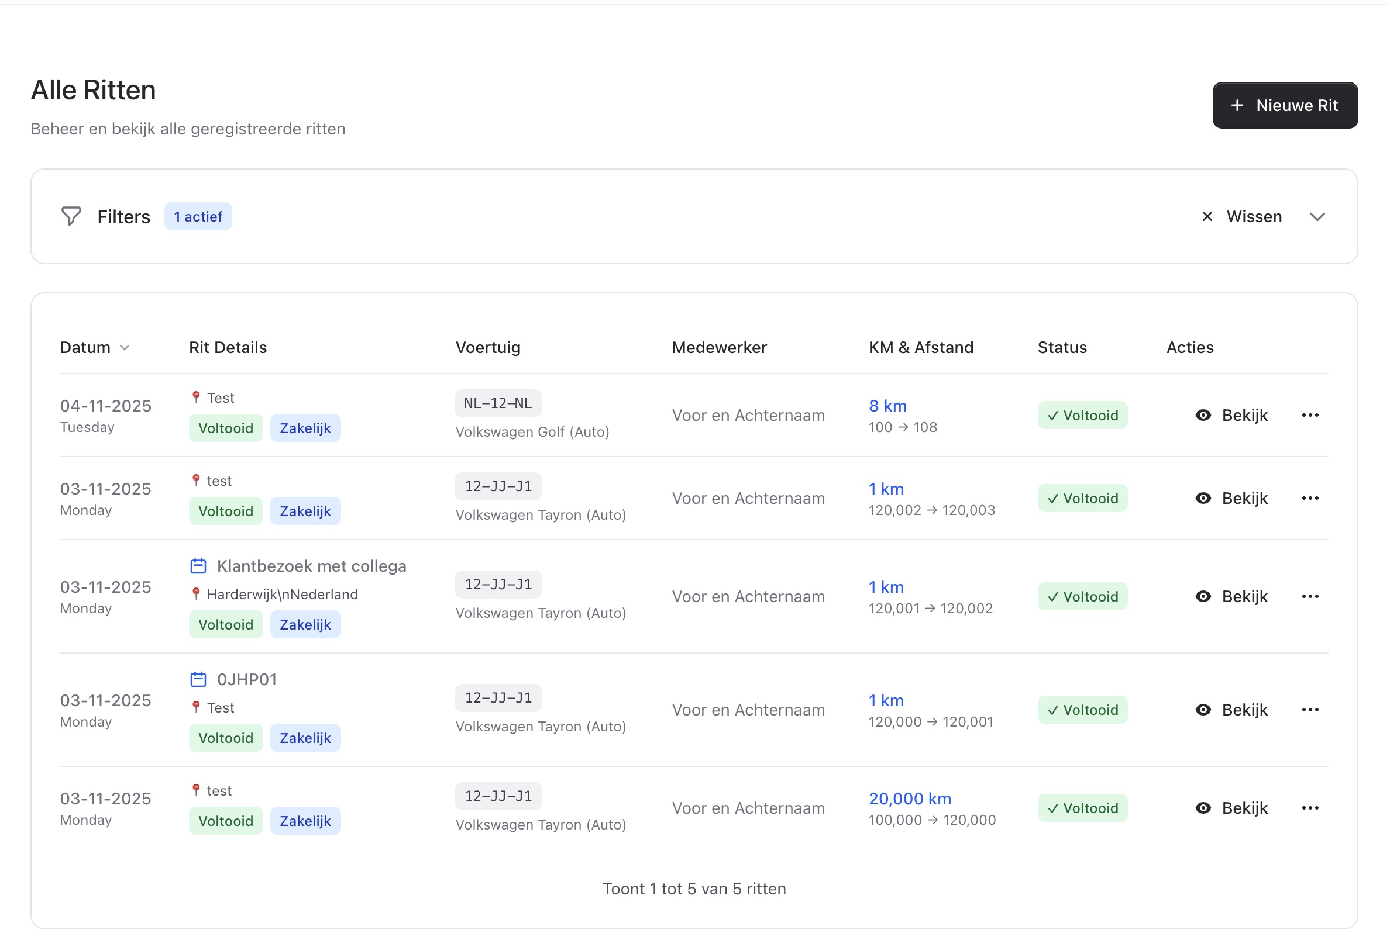
Task: Click the funnel Filters icon
Action: [x=71, y=216]
